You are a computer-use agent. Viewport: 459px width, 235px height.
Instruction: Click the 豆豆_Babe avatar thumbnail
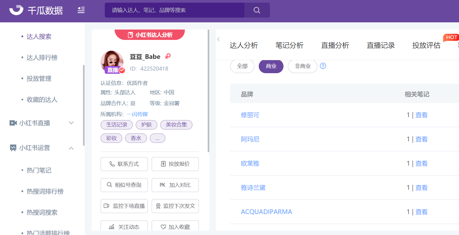click(x=112, y=61)
